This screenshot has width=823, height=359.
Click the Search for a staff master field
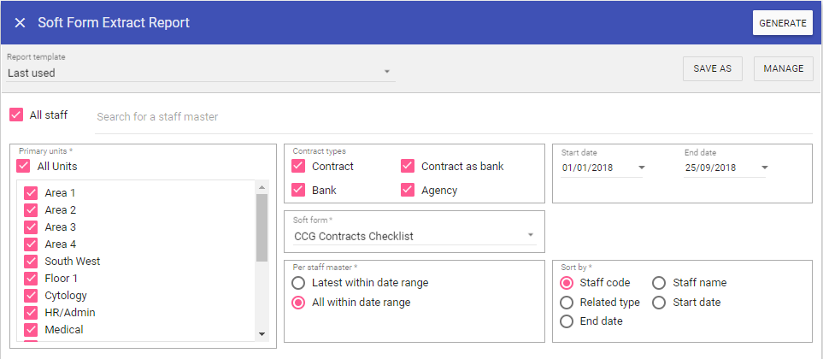coord(453,116)
